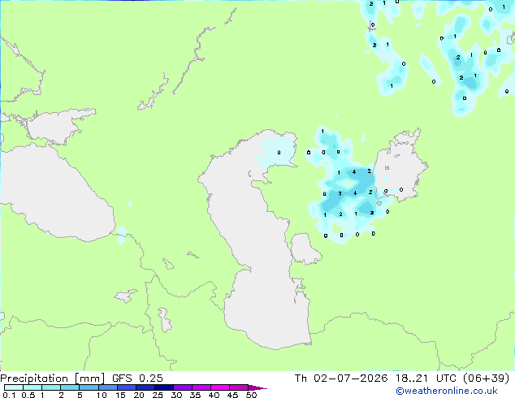This screenshot has height=398, width=515.
Task: Click the 'Th 02-07-2026' date text
Action: click(341, 379)
